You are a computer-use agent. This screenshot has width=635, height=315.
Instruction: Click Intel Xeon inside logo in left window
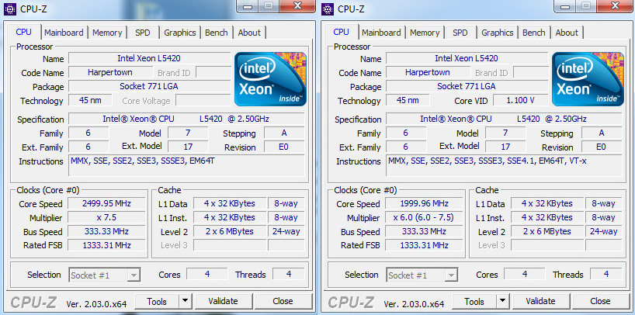pyautogui.click(x=270, y=79)
